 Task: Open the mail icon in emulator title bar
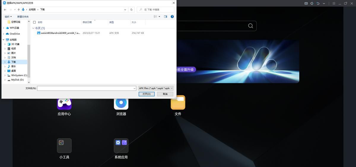[x=306, y=3]
